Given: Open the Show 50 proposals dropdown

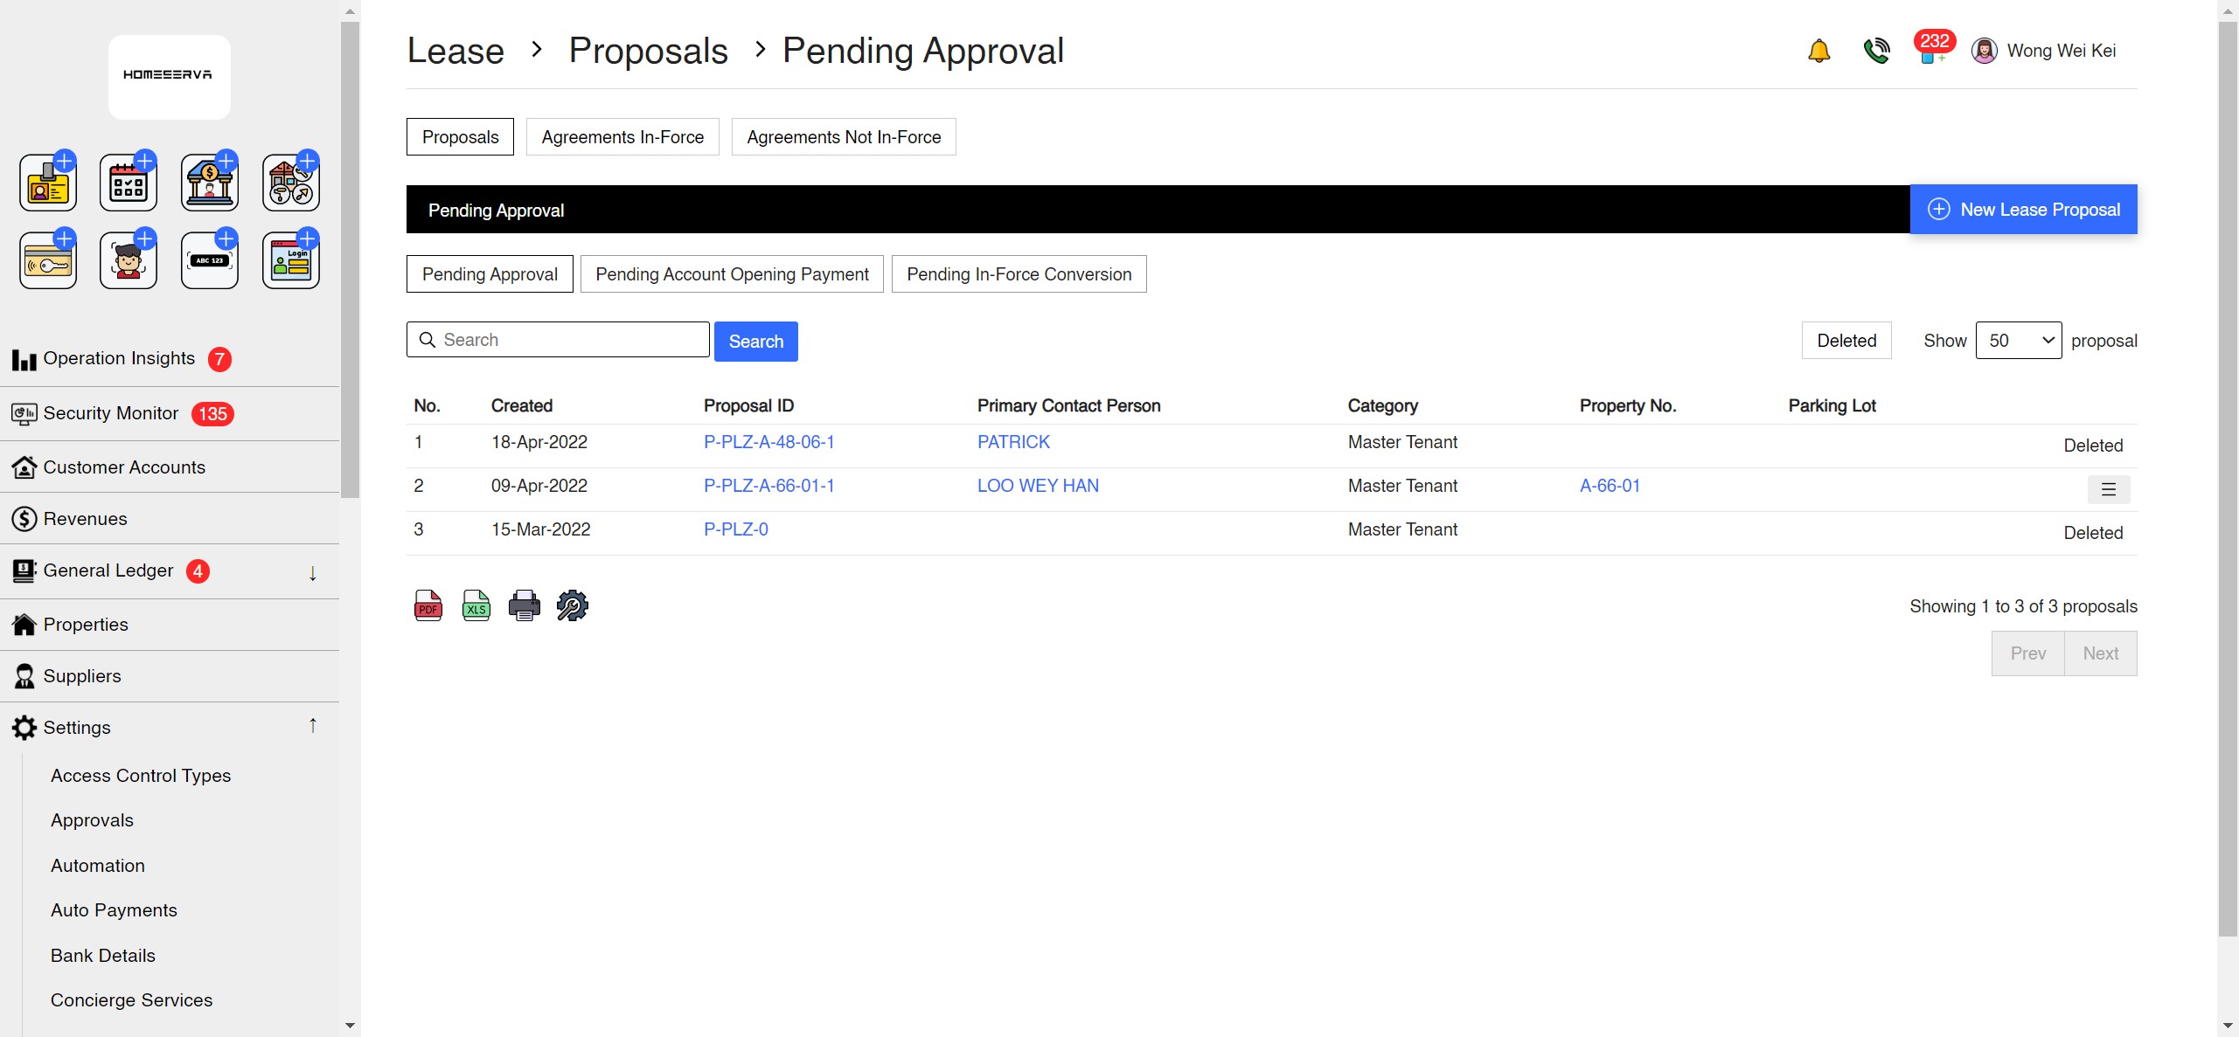Looking at the screenshot, I should point(2018,340).
